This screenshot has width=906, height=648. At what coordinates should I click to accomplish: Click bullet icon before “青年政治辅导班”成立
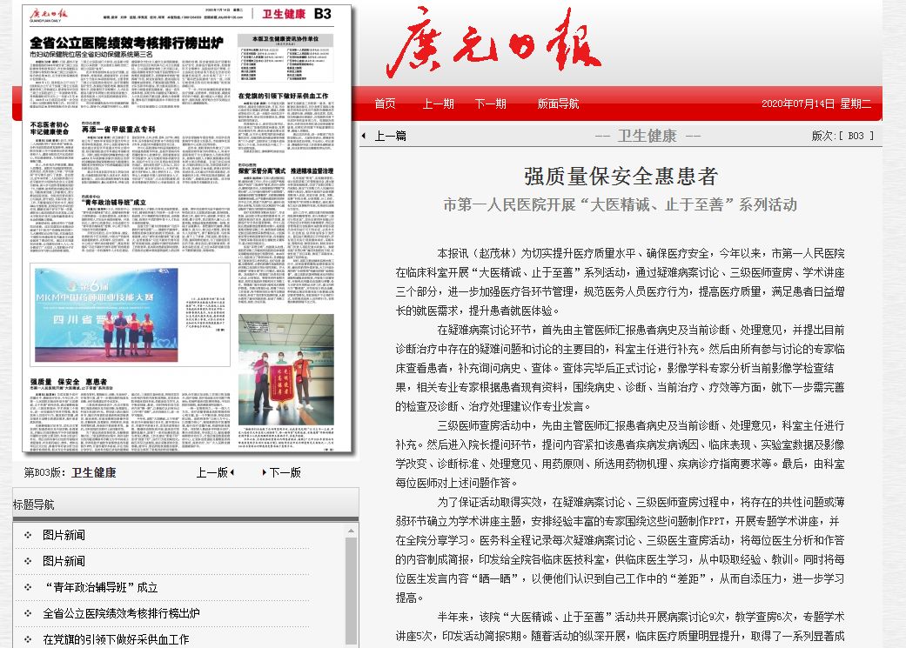coord(28,587)
